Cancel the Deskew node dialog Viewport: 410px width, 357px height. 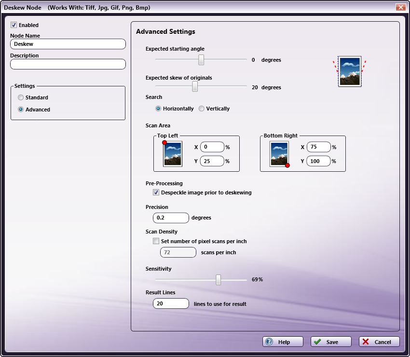click(380, 342)
